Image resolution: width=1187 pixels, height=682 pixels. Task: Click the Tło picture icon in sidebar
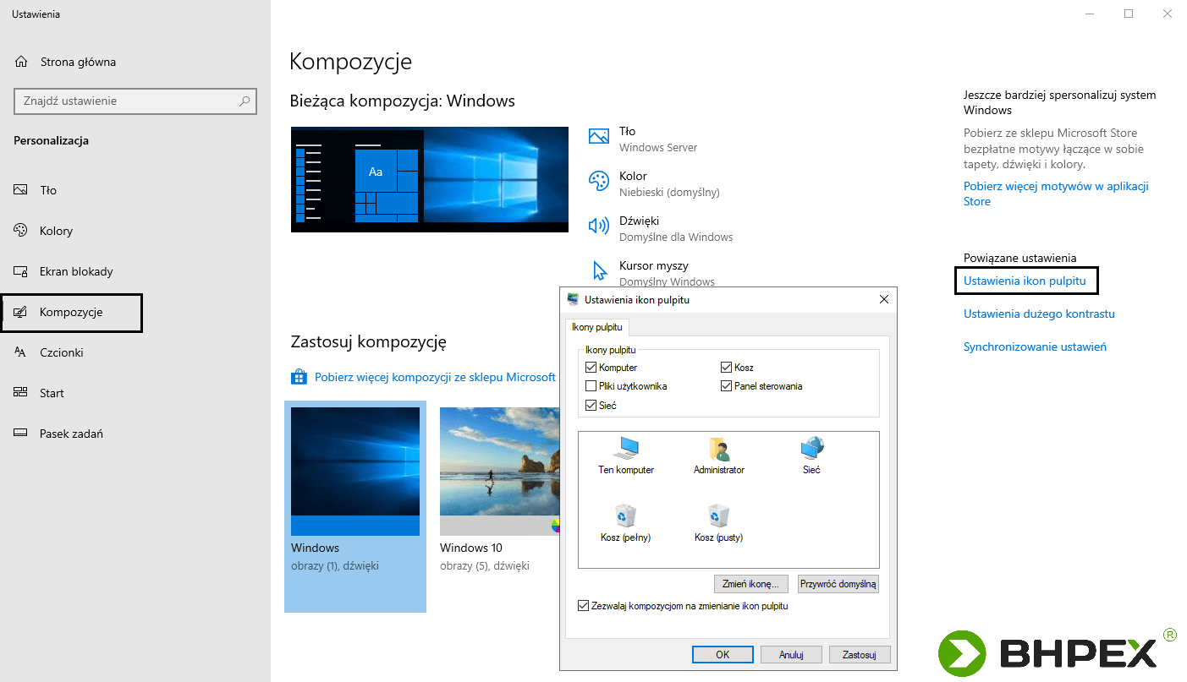click(x=21, y=190)
